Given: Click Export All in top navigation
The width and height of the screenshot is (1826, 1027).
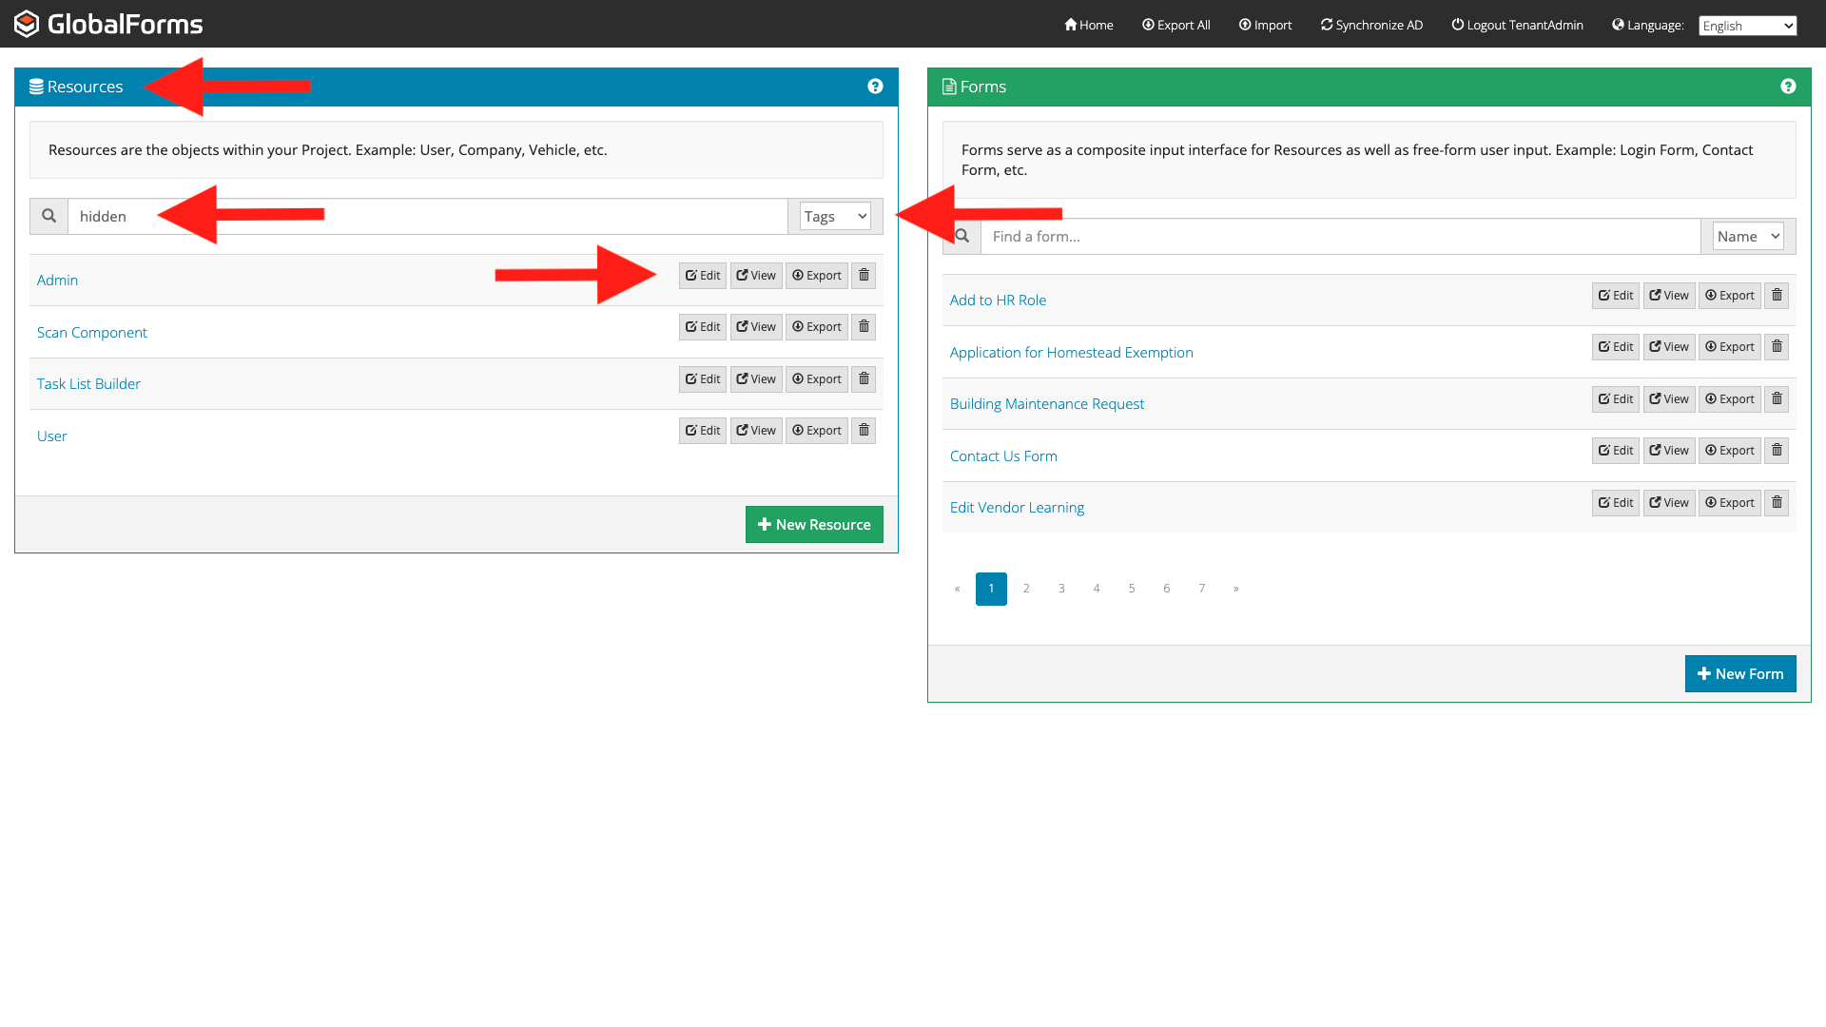Looking at the screenshot, I should point(1175,25).
